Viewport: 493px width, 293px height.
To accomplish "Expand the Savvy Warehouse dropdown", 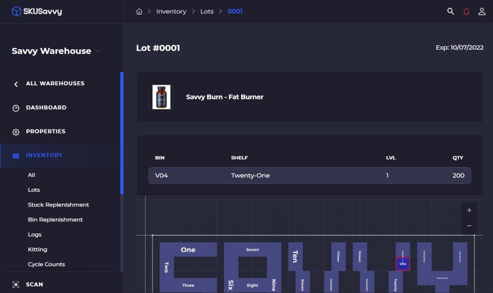I will 99,51.
